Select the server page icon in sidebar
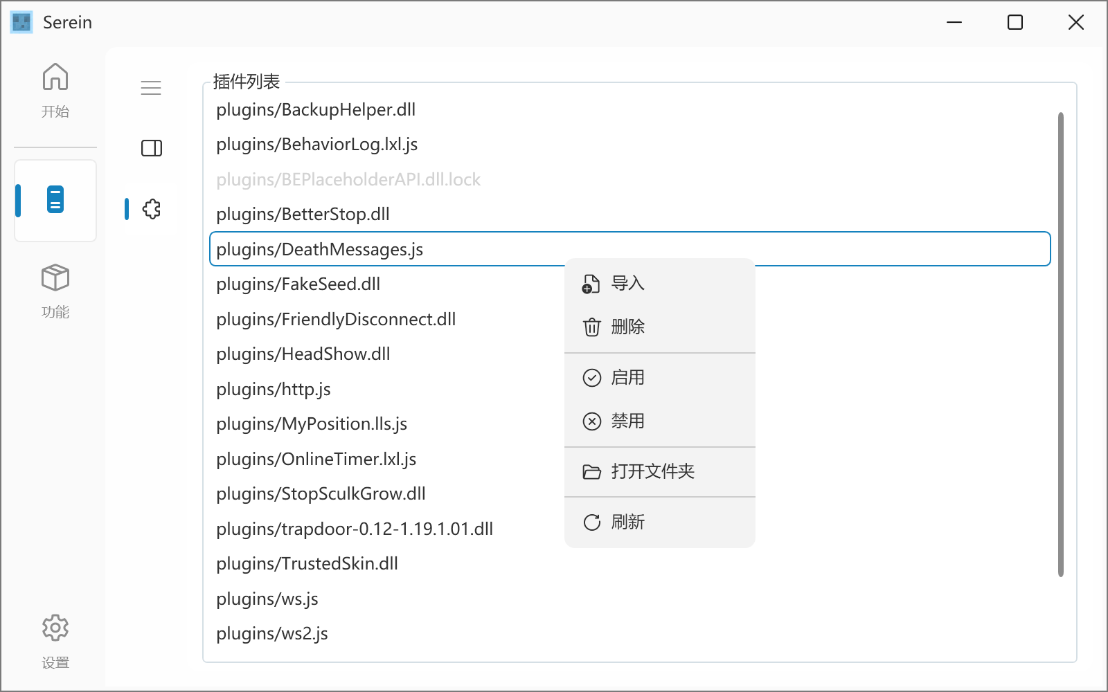The image size is (1108, 692). tap(55, 200)
